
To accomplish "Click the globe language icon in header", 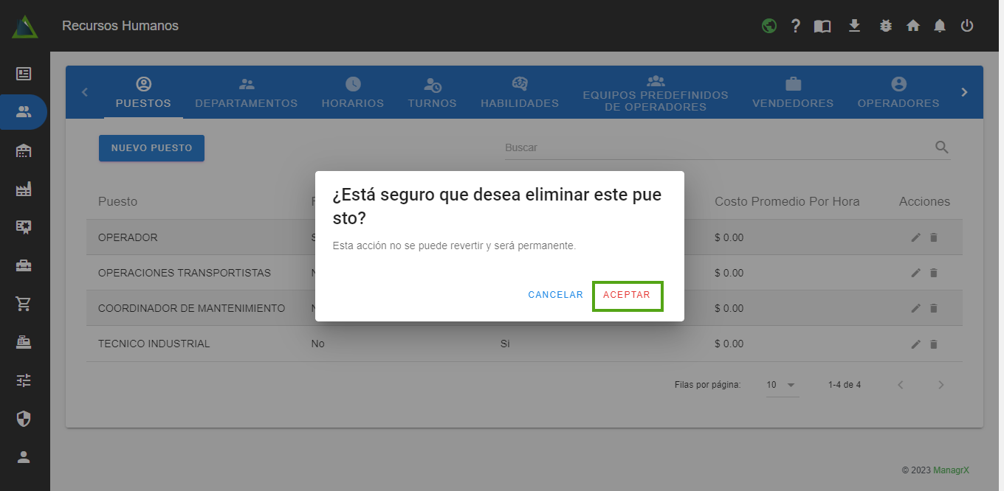I will pyautogui.click(x=769, y=26).
